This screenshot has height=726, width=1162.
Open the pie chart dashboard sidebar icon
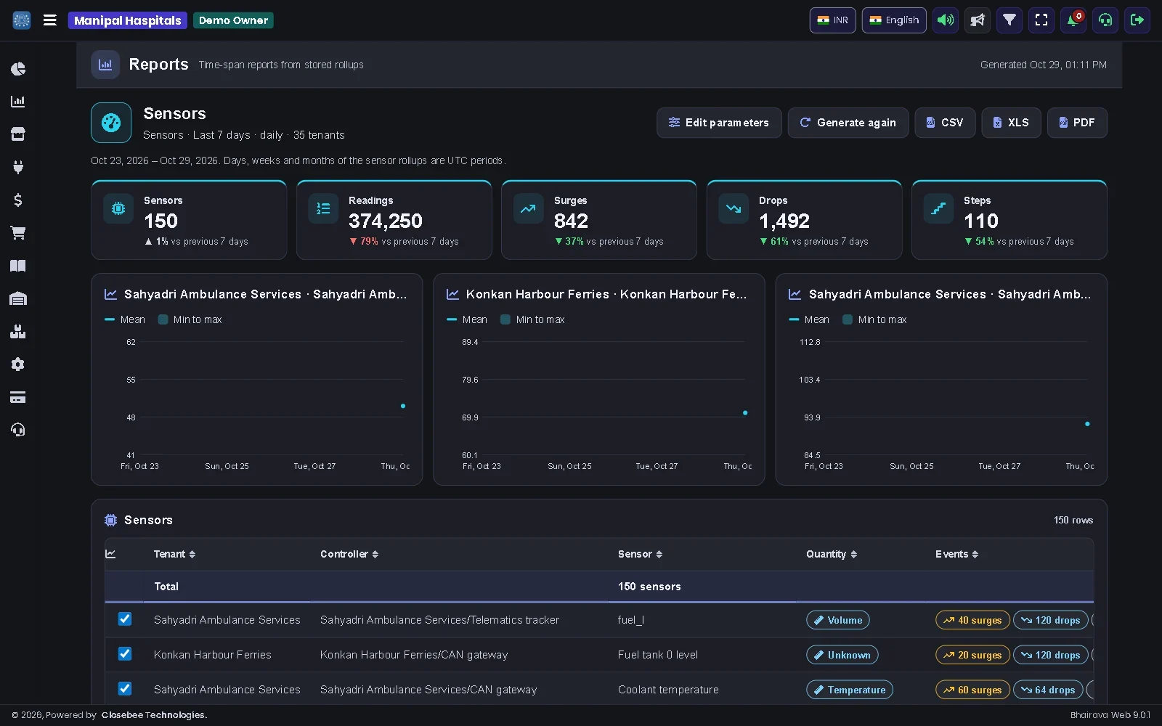[x=18, y=69]
